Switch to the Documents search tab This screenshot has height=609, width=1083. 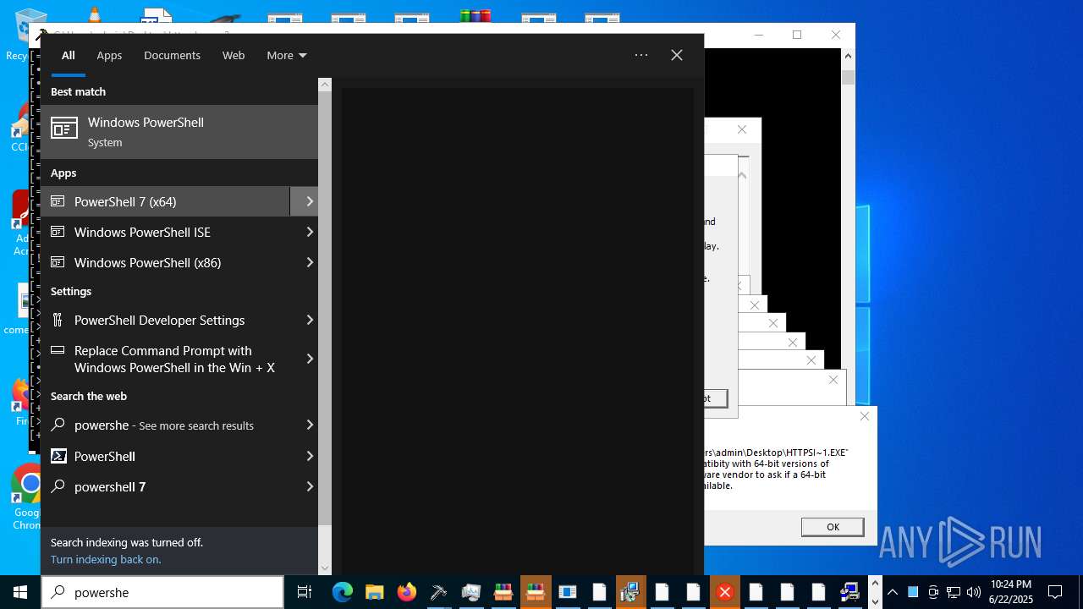click(x=172, y=55)
